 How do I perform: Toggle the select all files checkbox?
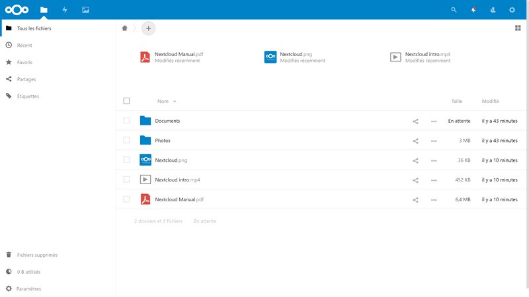(126, 101)
